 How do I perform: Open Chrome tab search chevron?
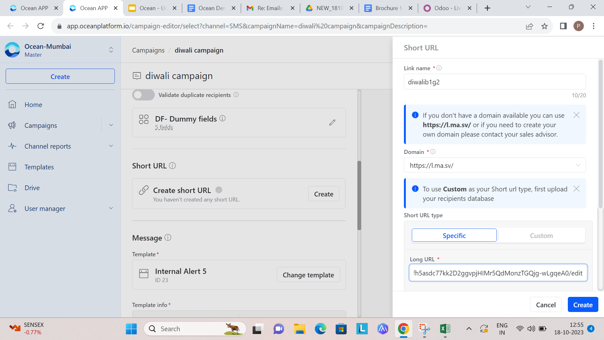[528, 7]
